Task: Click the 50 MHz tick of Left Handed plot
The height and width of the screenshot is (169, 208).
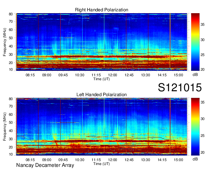Action: (x=11, y=123)
